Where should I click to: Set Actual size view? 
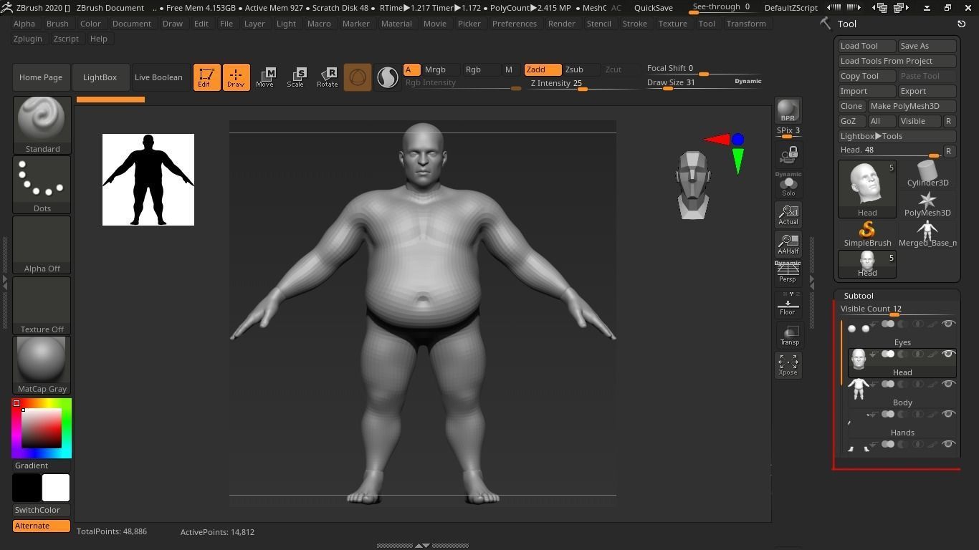(788, 214)
